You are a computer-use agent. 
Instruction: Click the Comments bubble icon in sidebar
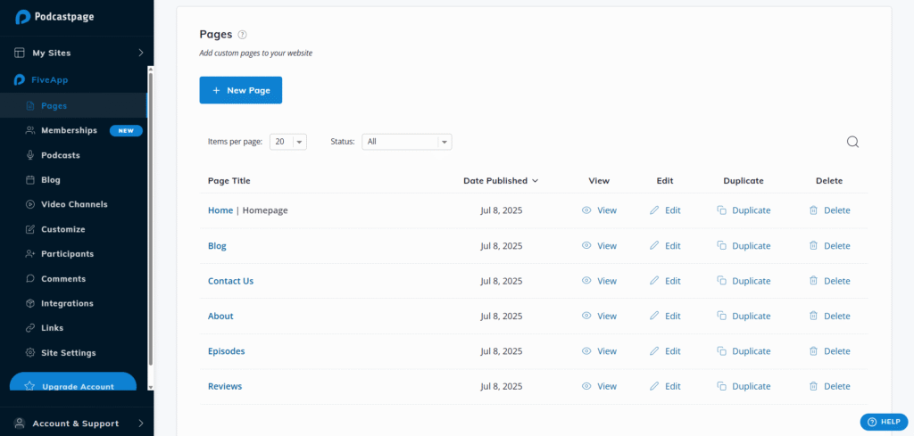[30, 279]
